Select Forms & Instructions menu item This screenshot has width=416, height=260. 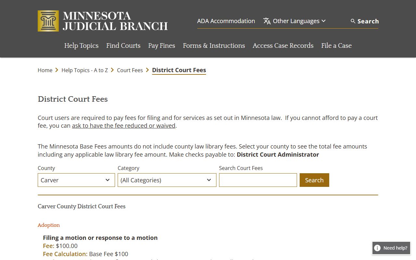click(x=214, y=45)
